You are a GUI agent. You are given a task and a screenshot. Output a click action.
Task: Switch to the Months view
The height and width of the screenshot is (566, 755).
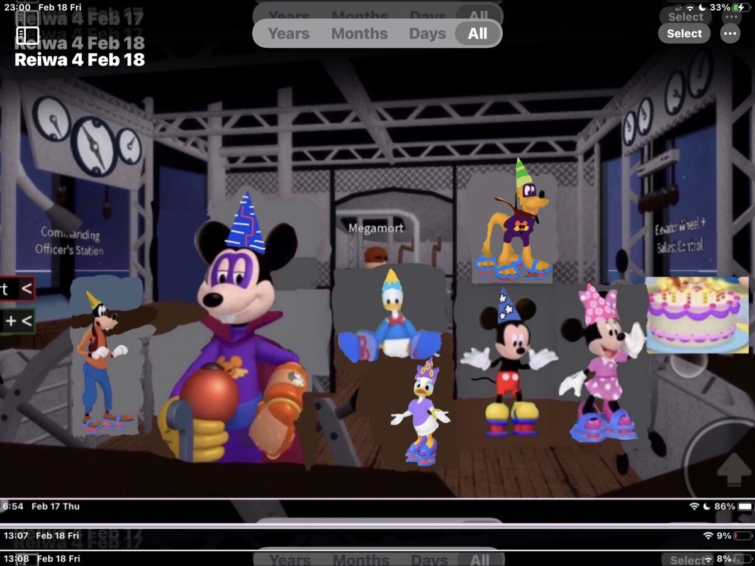pos(359,33)
